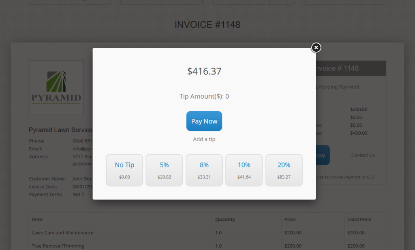The height and width of the screenshot is (250, 415).
Task: Click the 'Tip Amount($): 0' text
Action: tap(204, 96)
